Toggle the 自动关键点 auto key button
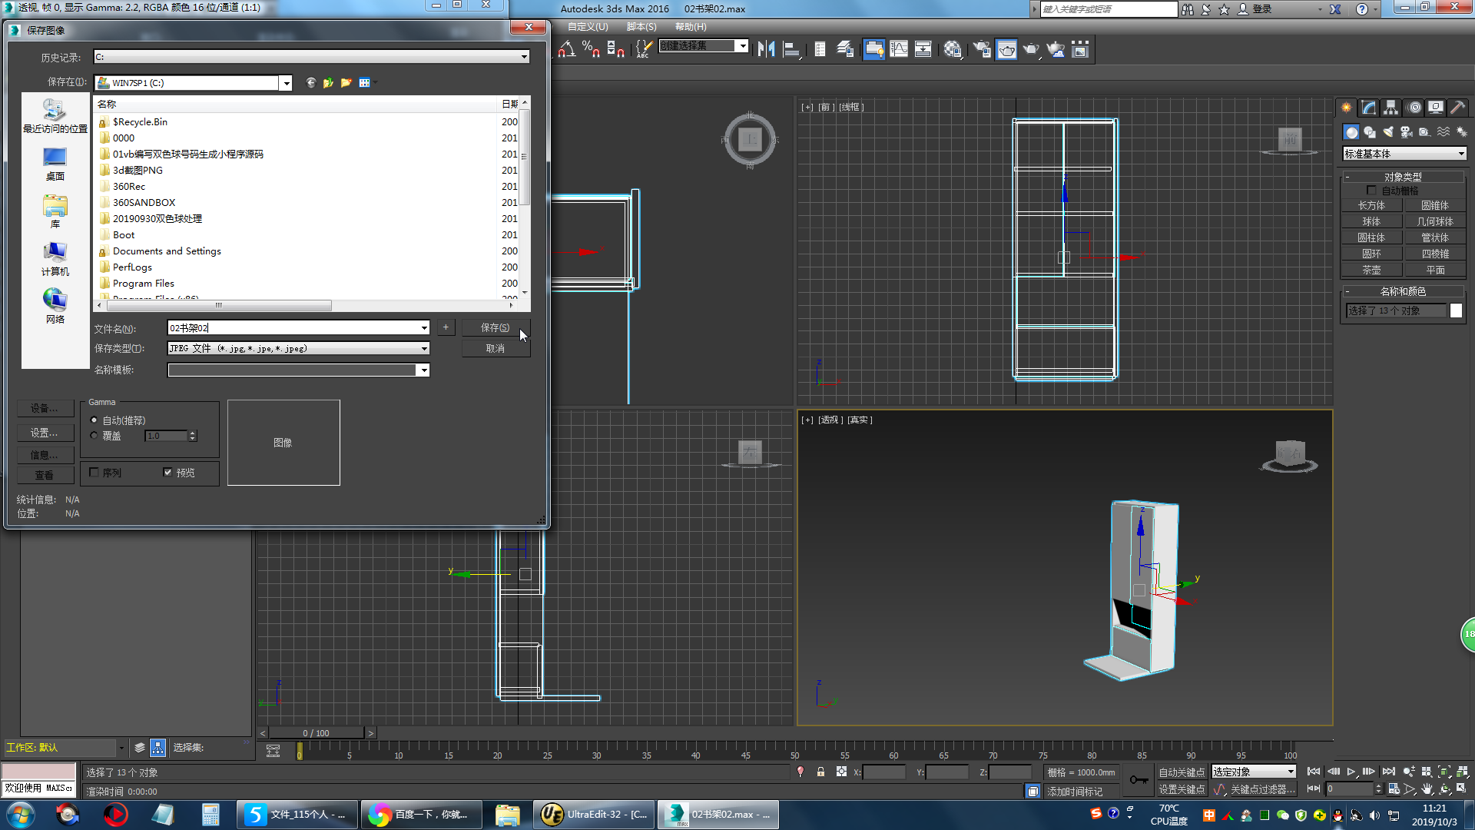The image size is (1475, 830). coord(1182,772)
